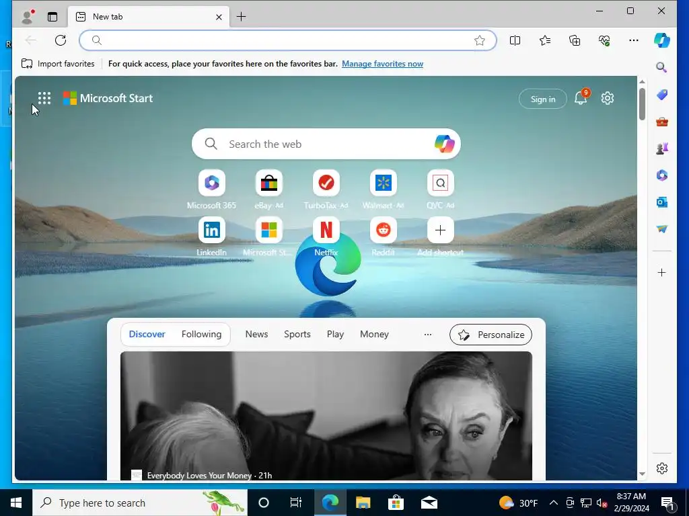Close the New tab tab

click(219, 17)
